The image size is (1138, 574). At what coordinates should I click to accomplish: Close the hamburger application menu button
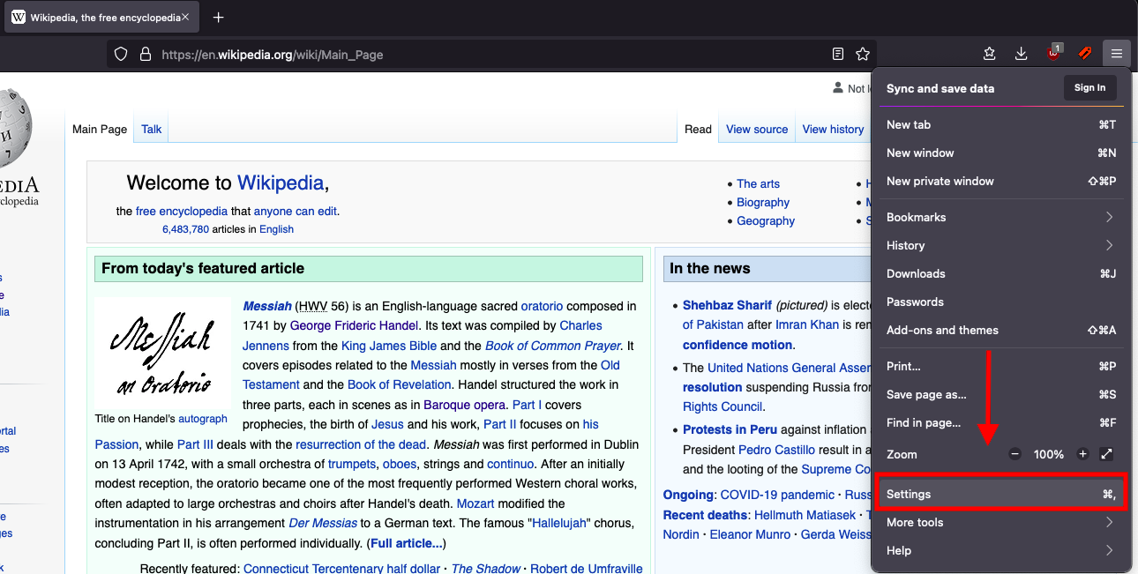click(x=1117, y=54)
